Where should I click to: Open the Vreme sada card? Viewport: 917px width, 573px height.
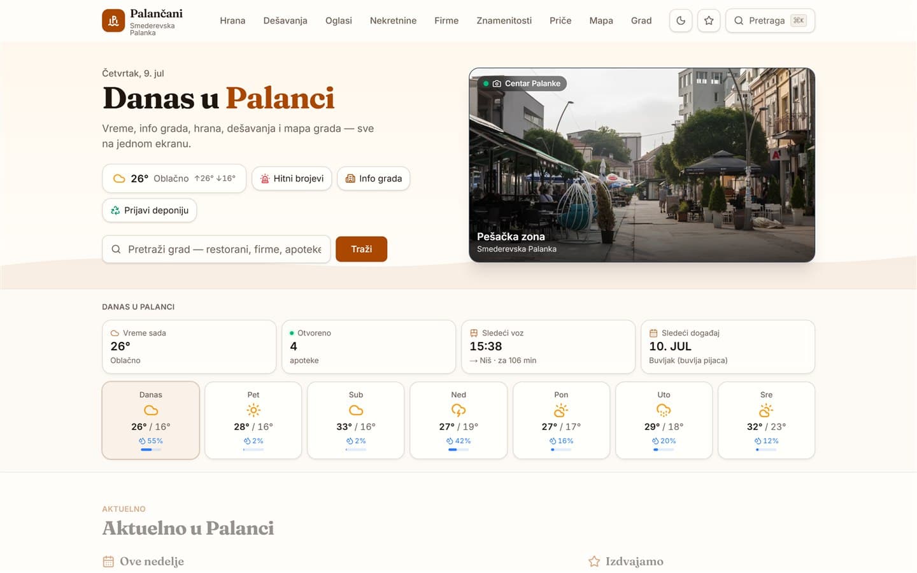[189, 346]
